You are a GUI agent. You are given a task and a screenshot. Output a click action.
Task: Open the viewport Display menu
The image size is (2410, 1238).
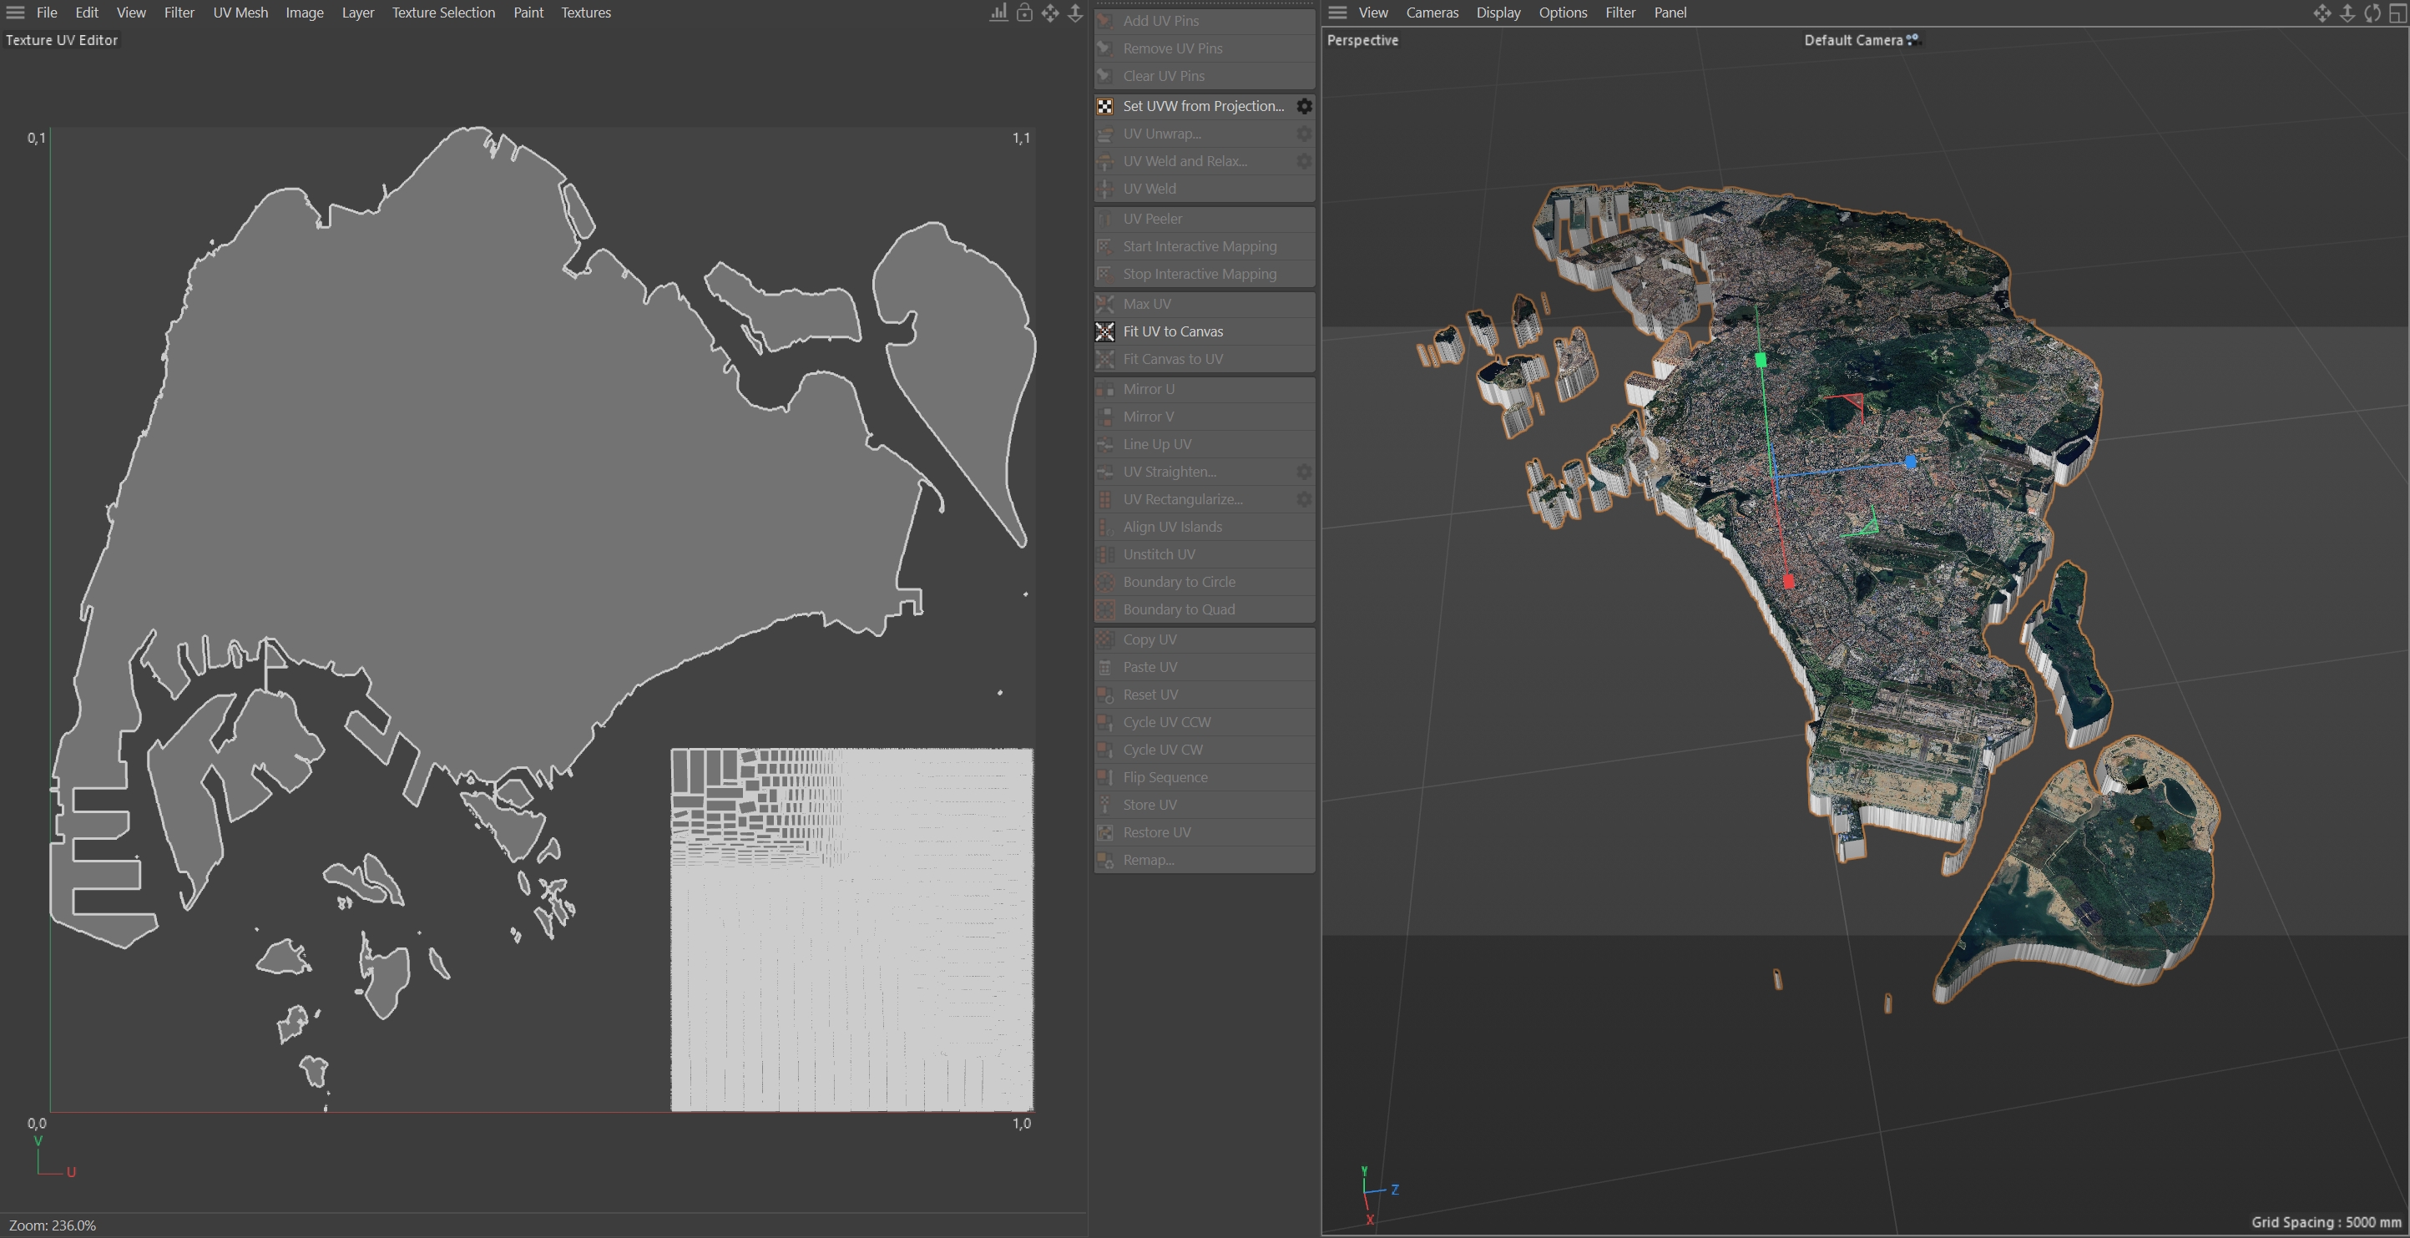click(1498, 13)
